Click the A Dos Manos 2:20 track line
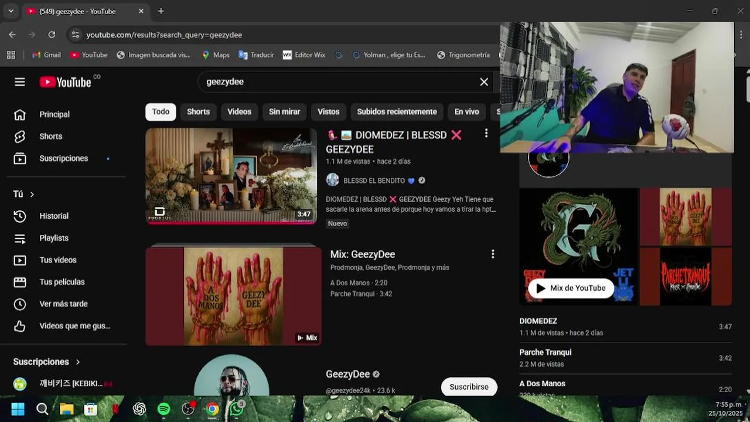Image resolution: width=750 pixels, height=422 pixels. [359, 283]
